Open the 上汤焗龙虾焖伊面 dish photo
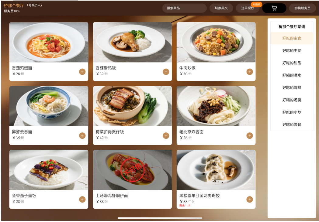This screenshot has height=222, width=319. [132, 170]
